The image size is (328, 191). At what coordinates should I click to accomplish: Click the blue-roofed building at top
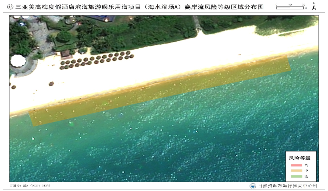click(100, 18)
